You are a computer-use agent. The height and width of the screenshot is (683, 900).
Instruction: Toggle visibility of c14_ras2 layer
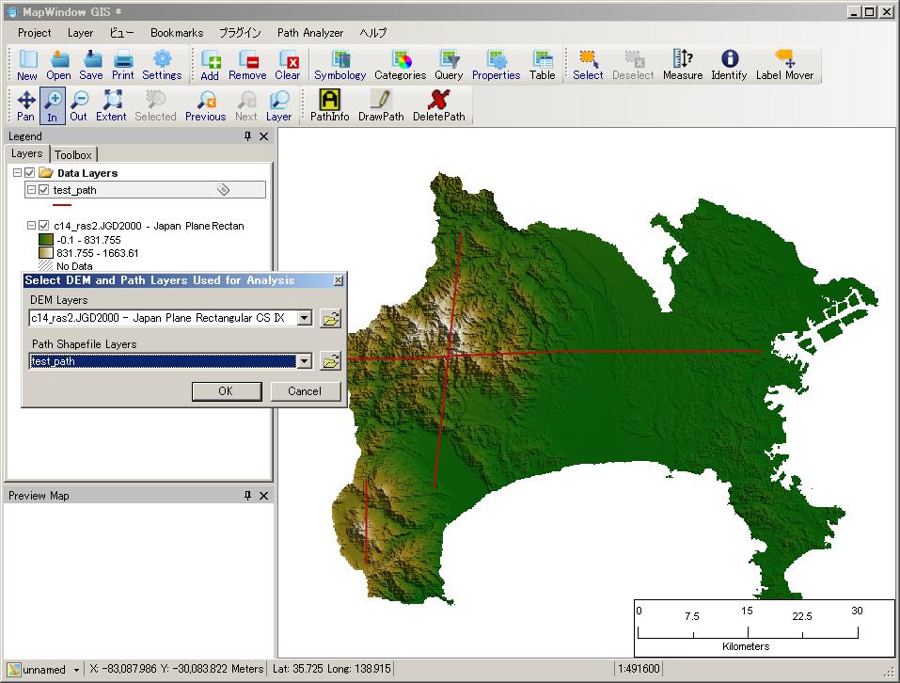pyautogui.click(x=43, y=226)
